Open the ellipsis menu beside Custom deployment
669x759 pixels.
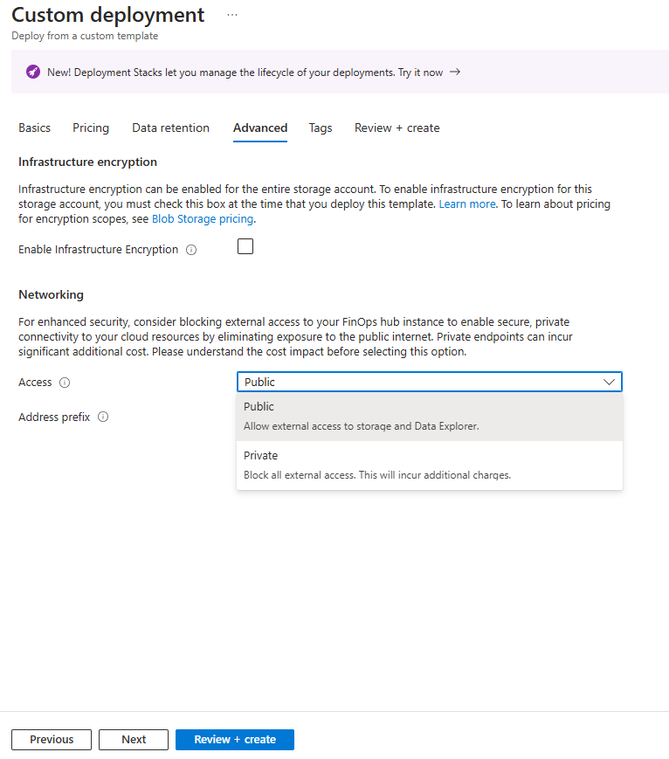[x=231, y=15]
